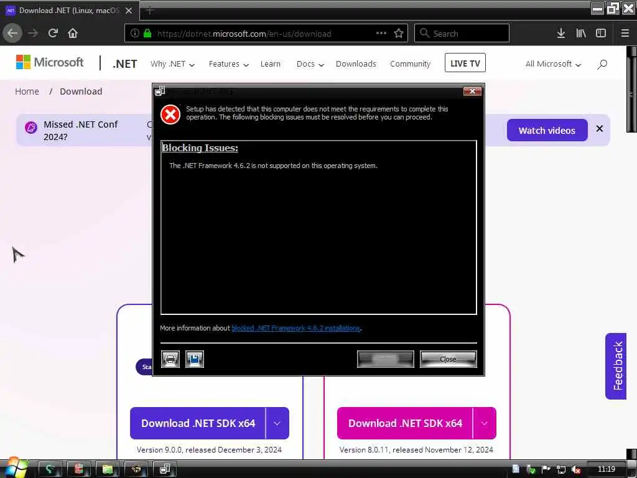Click the site search magnifier icon

(602, 64)
